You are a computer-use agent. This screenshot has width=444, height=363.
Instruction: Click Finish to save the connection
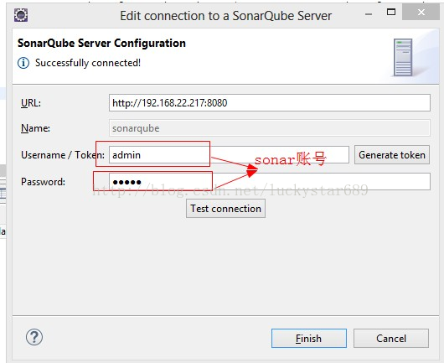[309, 339]
